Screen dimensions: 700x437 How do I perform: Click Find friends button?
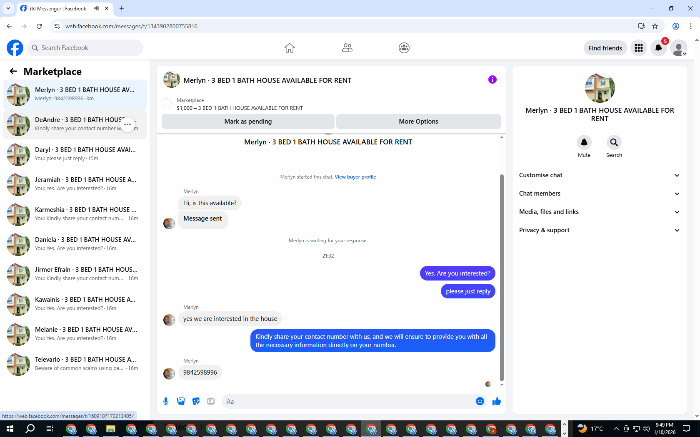pyautogui.click(x=605, y=48)
